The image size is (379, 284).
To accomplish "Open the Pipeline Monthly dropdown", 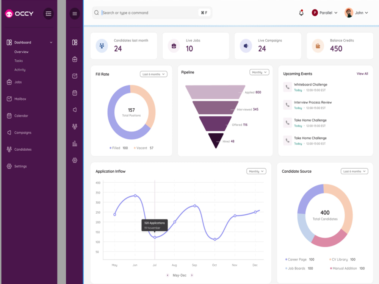I will 259,72.
